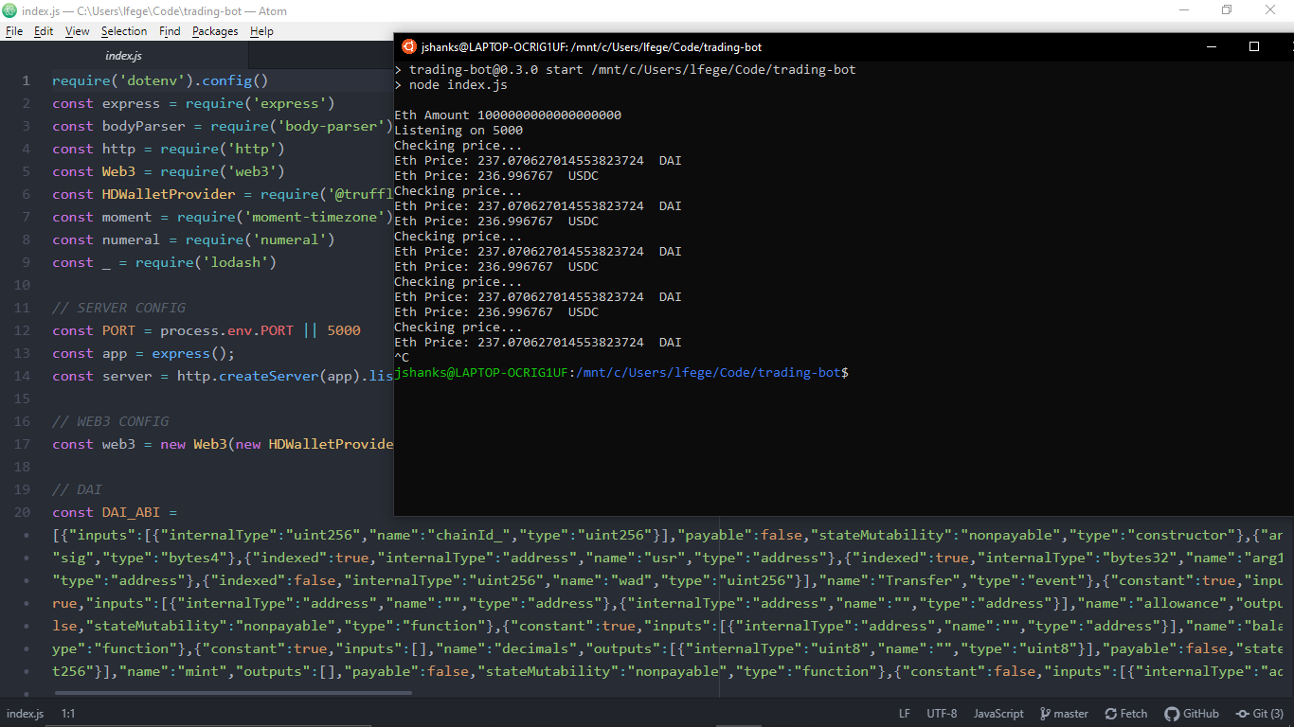This screenshot has height=727, width=1294.
Task: Click line number 18 in the gutter
Action: click(23, 467)
